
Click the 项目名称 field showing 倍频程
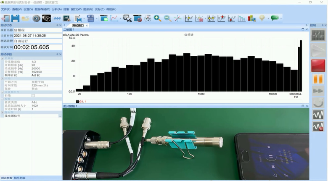(x=38, y=30)
